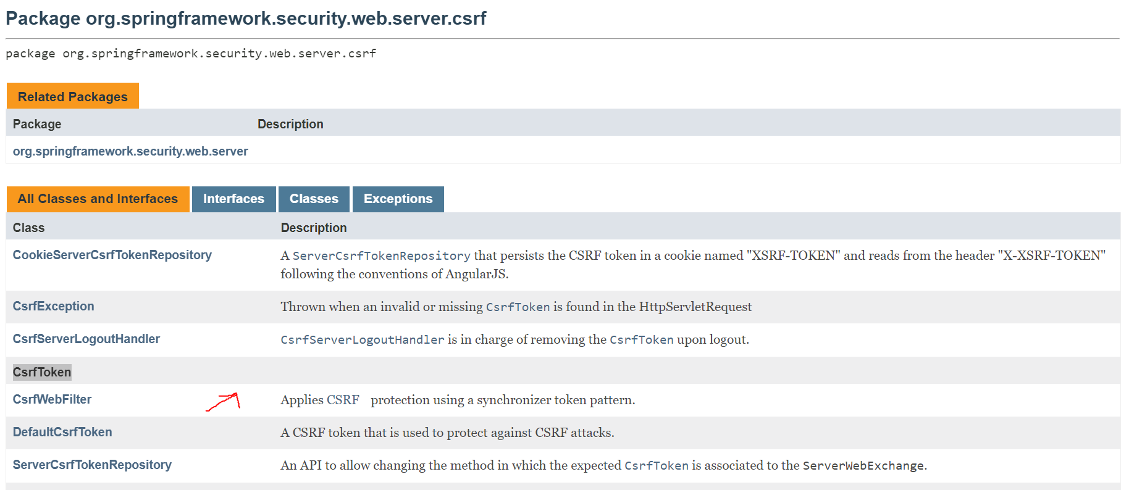Click CsrfToken in the ServerCsrfTokenRepository description
Image resolution: width=1121 pixels, height=490 pixels.
[x=656, y=466]
